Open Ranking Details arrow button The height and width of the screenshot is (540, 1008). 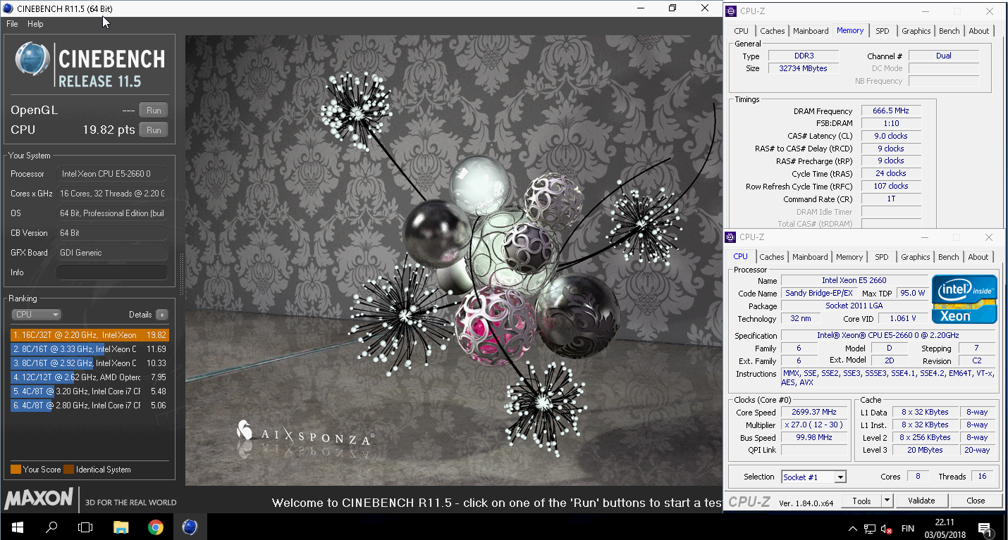[162, 315]
